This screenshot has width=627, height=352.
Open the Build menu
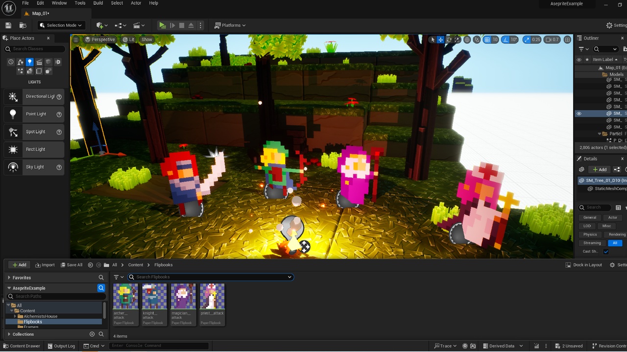pos(98,3)
